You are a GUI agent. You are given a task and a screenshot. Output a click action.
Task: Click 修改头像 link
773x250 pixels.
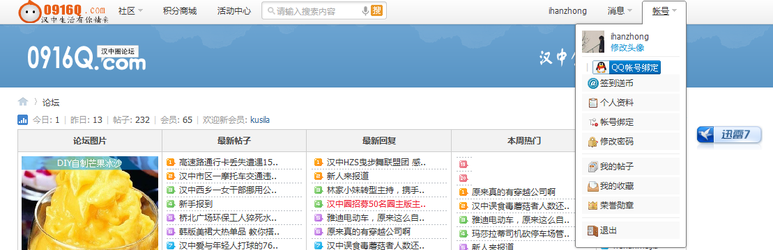tap(627, 48)
